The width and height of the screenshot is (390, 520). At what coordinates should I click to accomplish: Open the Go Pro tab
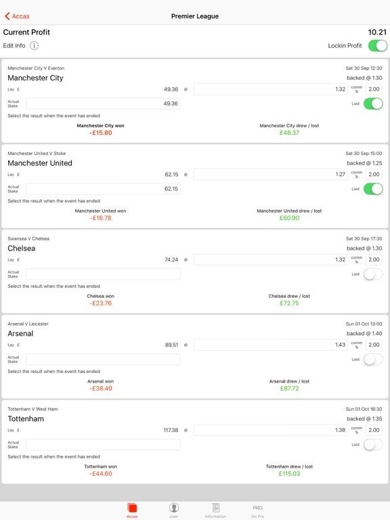pyautogui.click(x=258, y=511)
